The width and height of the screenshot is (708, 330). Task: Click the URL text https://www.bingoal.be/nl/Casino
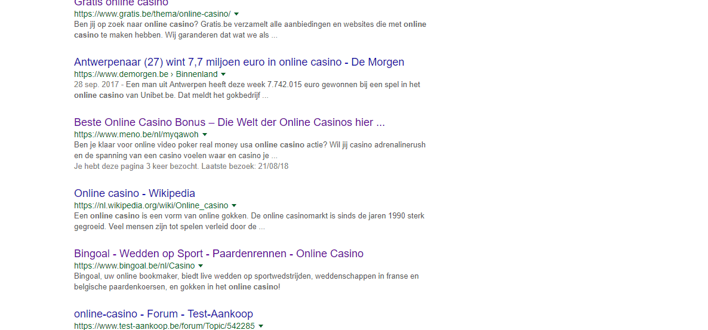134,266
